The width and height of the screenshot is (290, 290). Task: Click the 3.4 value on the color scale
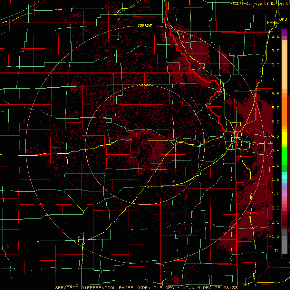[275, 151]
